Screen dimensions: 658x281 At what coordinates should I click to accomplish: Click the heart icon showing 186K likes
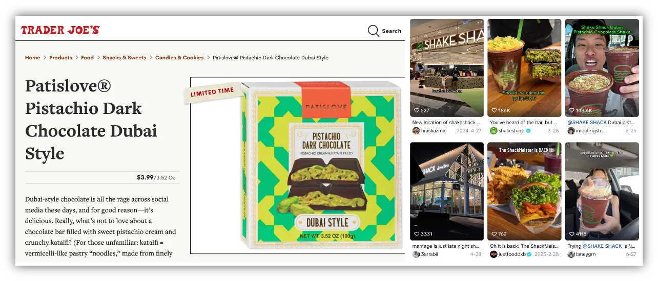(495, 110)
